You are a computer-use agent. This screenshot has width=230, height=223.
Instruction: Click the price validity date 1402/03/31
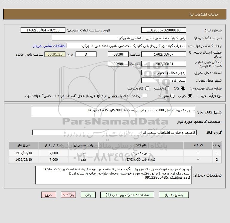pyautogui.click(x=164, y=64)
